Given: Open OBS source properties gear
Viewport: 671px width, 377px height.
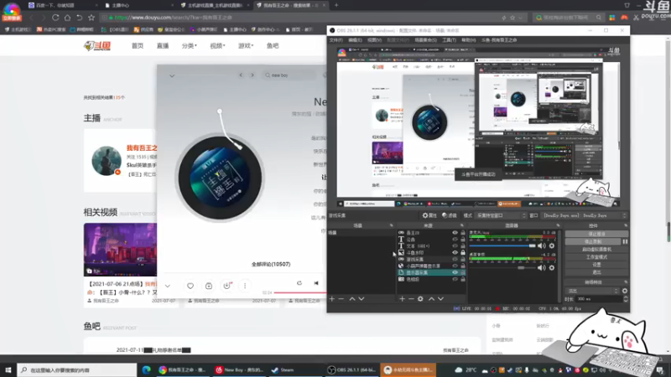Looking at the screenshot, I should pos(420,299).
